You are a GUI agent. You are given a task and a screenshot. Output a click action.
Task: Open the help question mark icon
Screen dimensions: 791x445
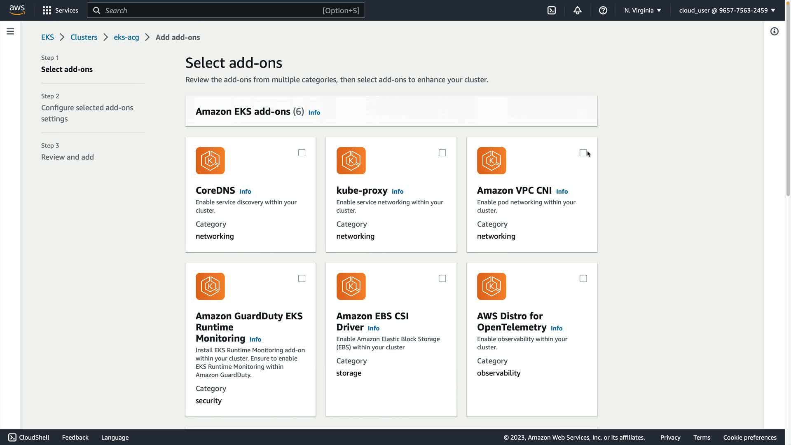pos(603,10)
